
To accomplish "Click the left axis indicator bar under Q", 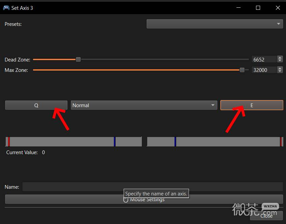I will coord(74,142).
